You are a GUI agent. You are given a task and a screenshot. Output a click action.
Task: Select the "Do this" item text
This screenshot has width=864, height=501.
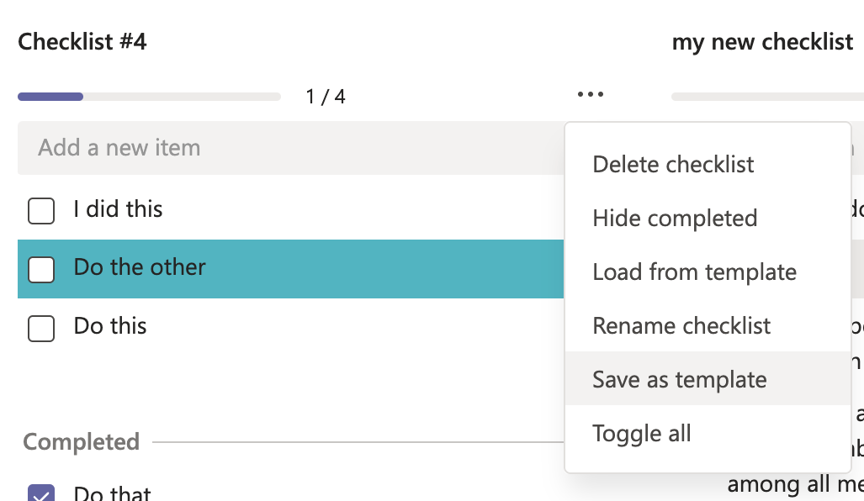[x=109, y=327]
